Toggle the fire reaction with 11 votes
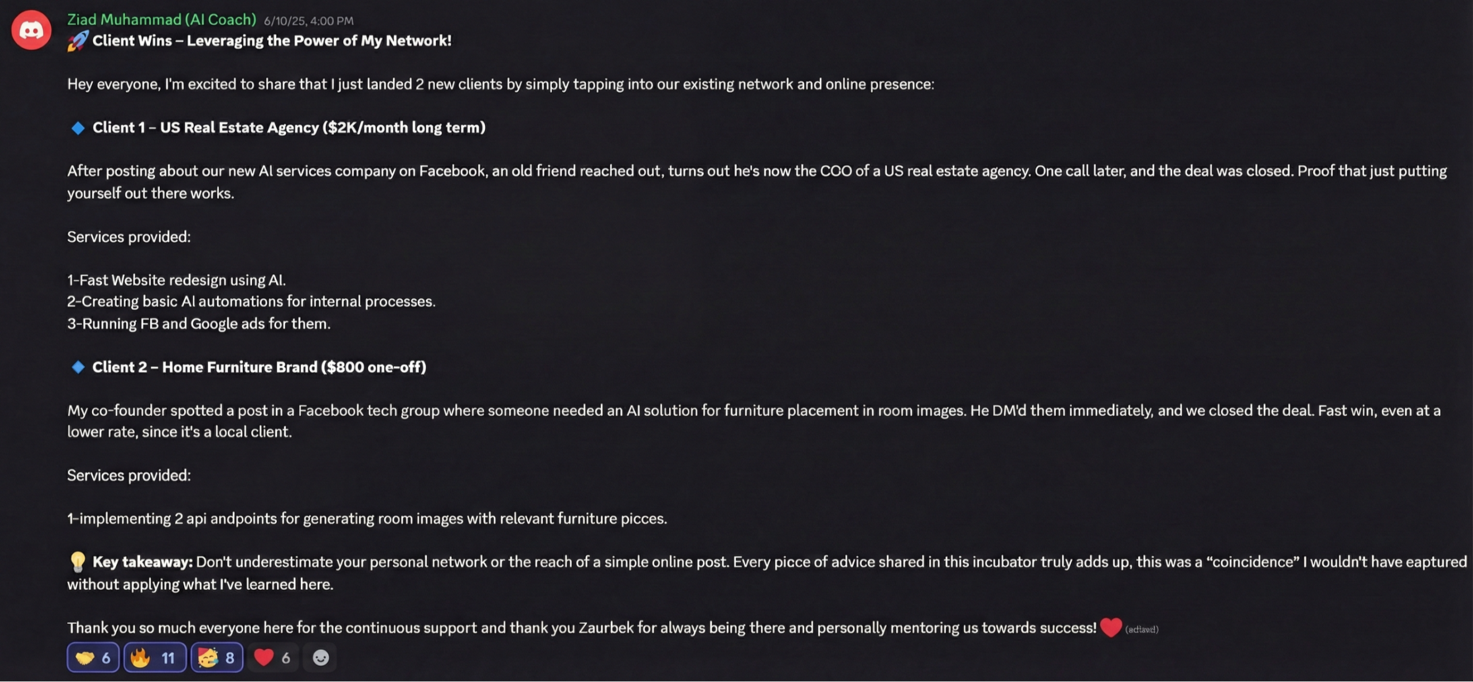 tap(155, 658)
